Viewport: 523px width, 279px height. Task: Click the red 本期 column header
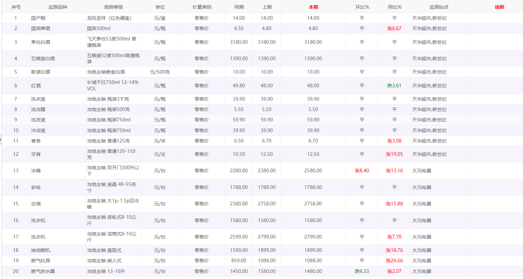coord(313,7)
